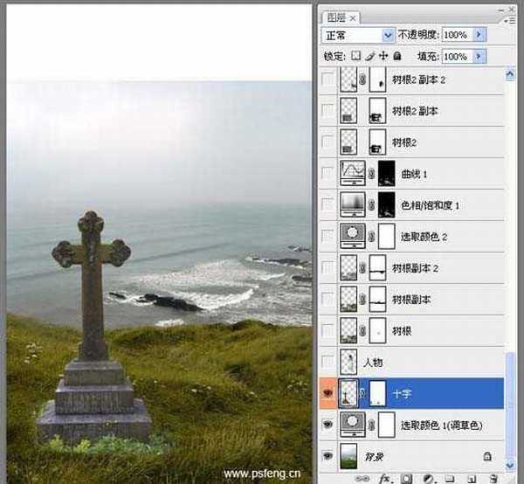Create a new adjustment layer
This screenshot has width=524, height=484.
[427, 479]
